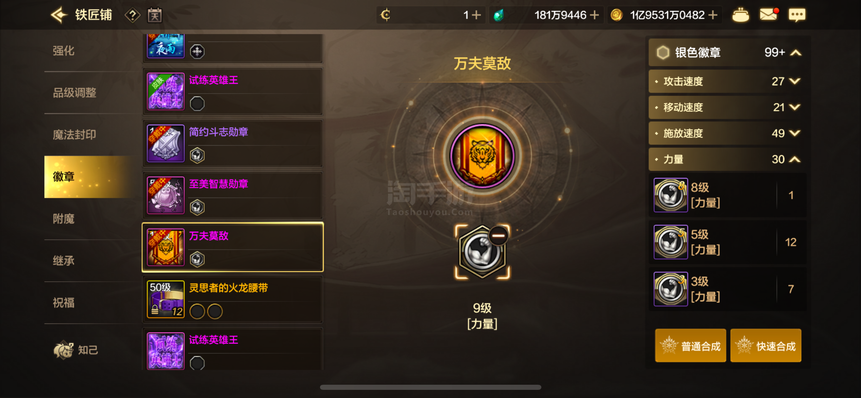Open the chat speech bubble icon
Image resolution: width=861 pixels, height=398 pixels.
pos(797,15)
